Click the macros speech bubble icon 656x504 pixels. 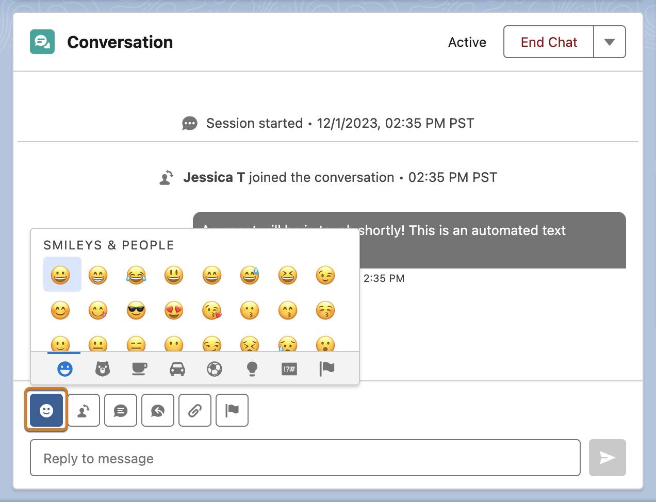click(157, 410)
